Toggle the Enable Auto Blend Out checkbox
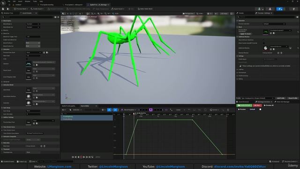The height and width of the screenshot is (169, 300). tap(27, 40)
